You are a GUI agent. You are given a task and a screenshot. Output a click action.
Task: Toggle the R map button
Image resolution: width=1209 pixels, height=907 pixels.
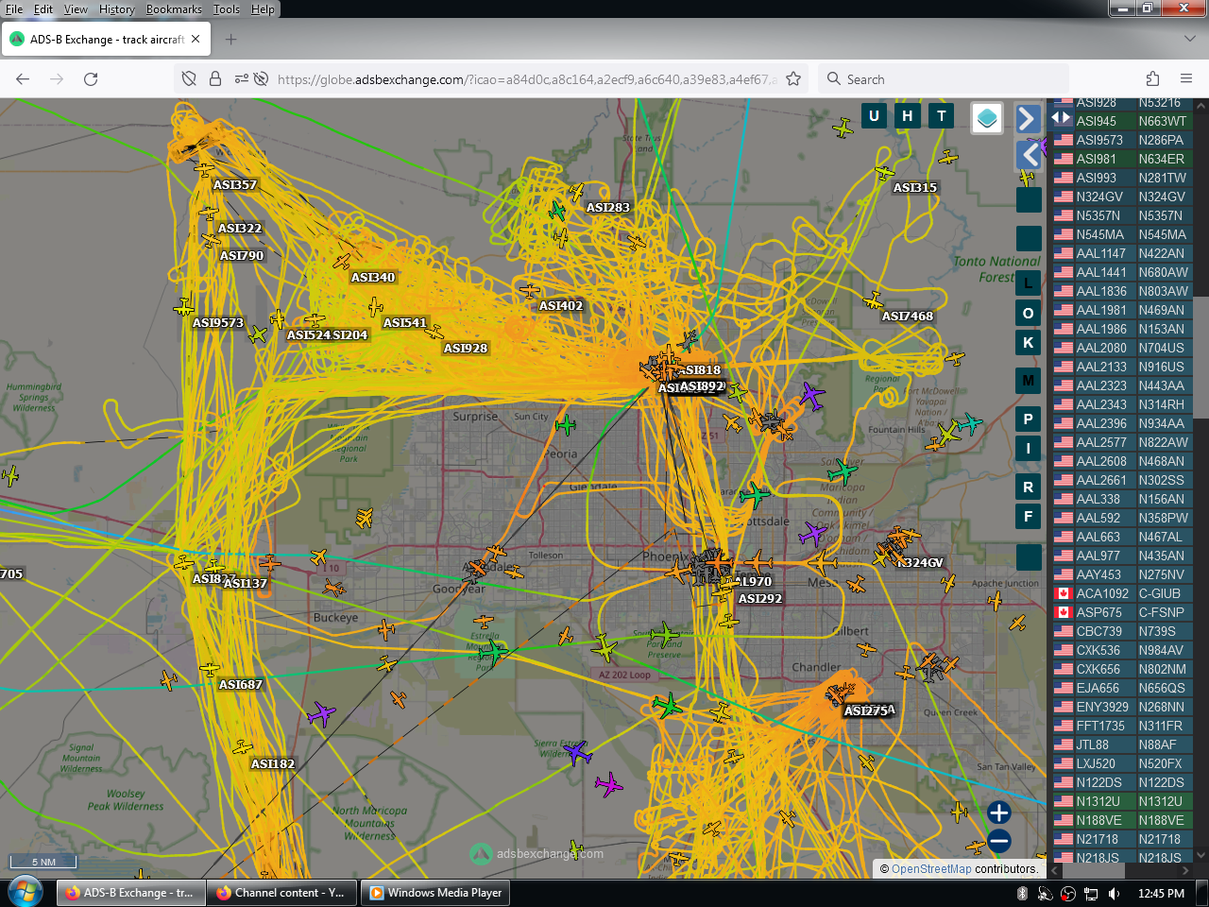pos(1029,487)
